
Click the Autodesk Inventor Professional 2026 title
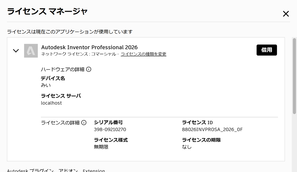[x=89, y=47]
